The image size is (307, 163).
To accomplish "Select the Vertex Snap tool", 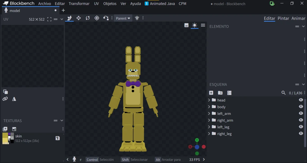I will (x=106, y=18).
